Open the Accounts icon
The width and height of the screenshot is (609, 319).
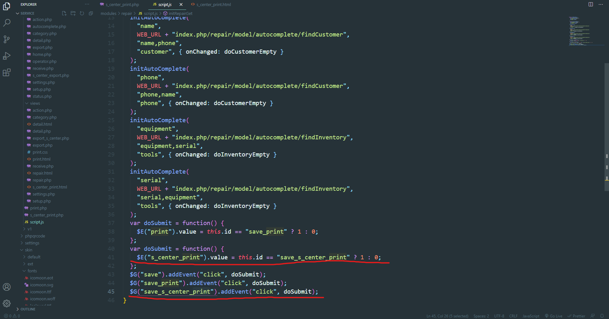point(7,287)
